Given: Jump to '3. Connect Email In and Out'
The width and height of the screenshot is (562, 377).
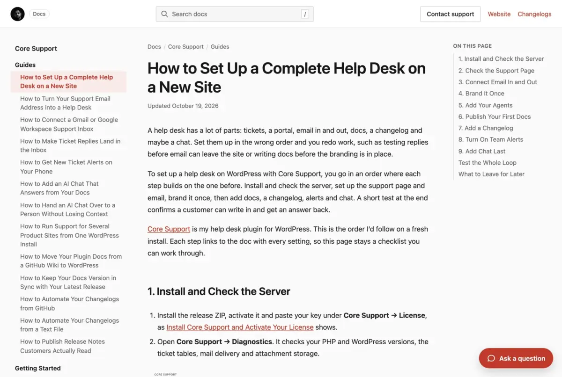Looking at the screenshot, I should click(498, 82).
